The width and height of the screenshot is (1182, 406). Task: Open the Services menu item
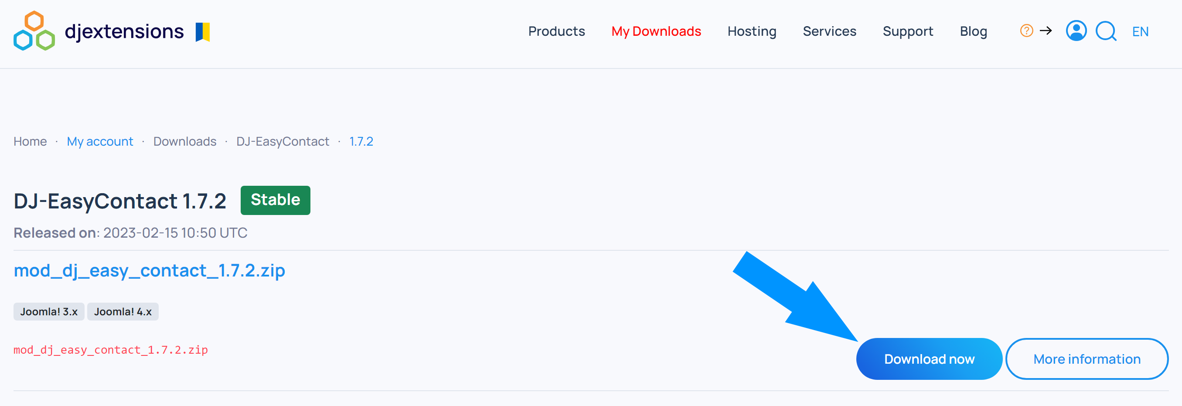829,31
